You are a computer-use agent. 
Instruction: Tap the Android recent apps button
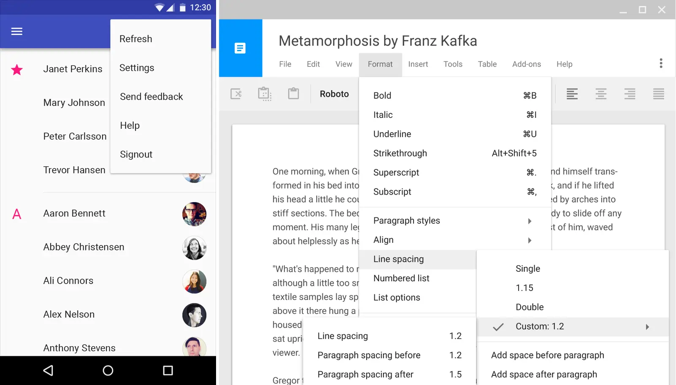(x=168, y=371)
